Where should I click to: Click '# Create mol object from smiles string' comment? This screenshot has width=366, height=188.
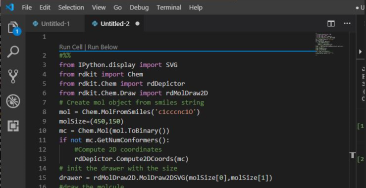132,102
